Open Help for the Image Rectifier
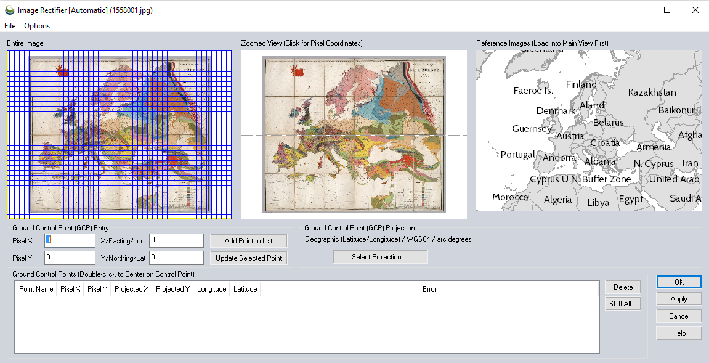 click(678, 333)
